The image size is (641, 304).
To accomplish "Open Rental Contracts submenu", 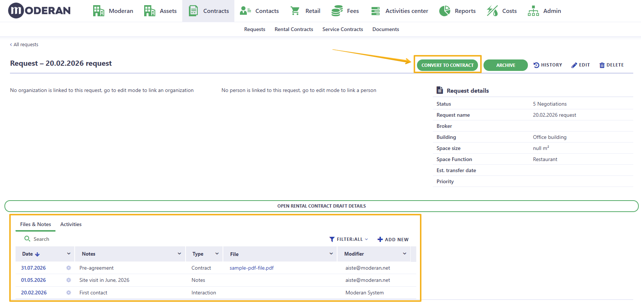I will point(294,29).
